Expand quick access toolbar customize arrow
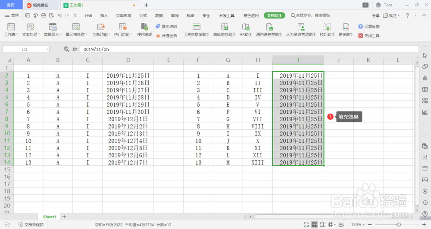The image size is (431, 229). [x=75, y=15]
